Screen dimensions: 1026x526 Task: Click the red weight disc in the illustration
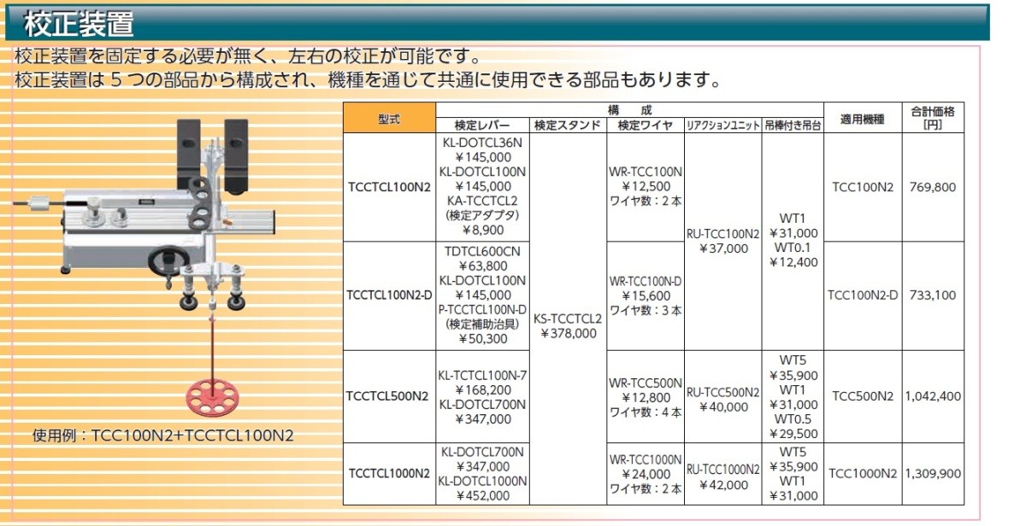(x=212, y=396)
